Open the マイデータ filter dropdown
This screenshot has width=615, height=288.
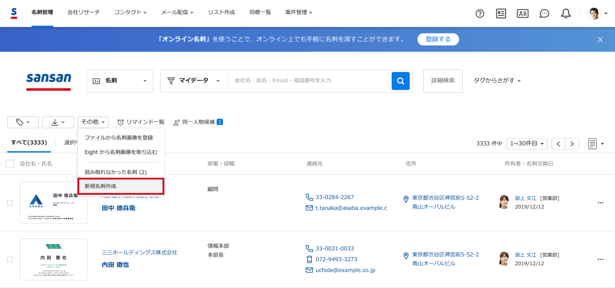tap(194, 81)
